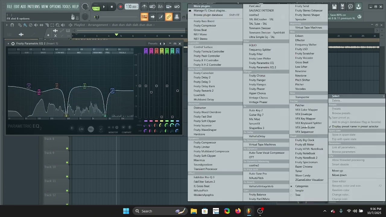Choose ValhallaVintageVerb from plugin list
This screenshot has height=217, width=386.
[x=261, y=187]
